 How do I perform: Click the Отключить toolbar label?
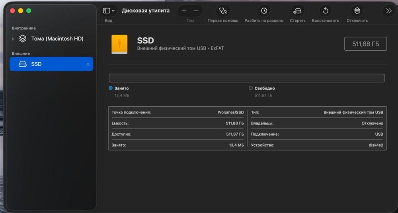[357, 21]
